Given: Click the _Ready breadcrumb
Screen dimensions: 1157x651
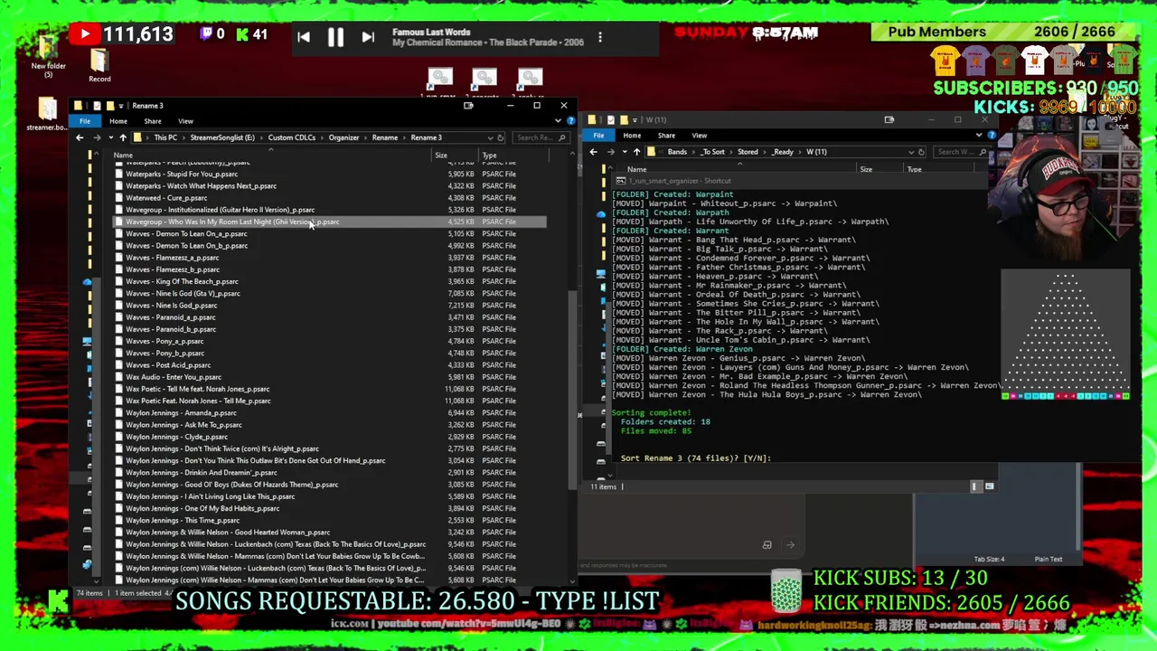Looking at the screenshot, I should 783,152.
